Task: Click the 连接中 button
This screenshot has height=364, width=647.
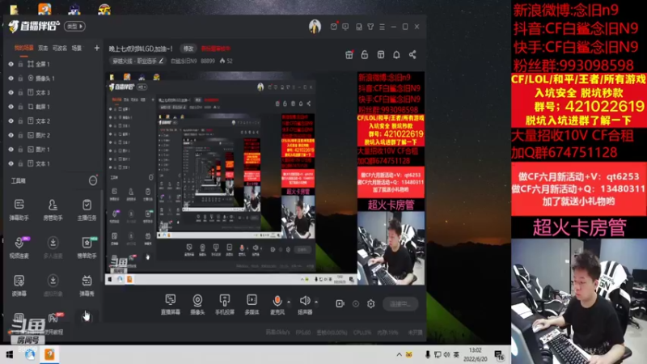Action: point(400,304)
